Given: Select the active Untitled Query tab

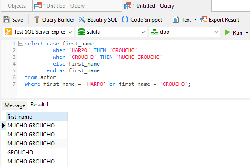Looking at the screenshot, I should [x=167, y=6].
